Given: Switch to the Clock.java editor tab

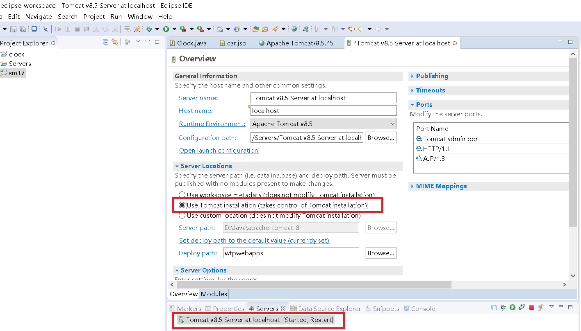Looking at the screenshot, I should pos(188,43).
